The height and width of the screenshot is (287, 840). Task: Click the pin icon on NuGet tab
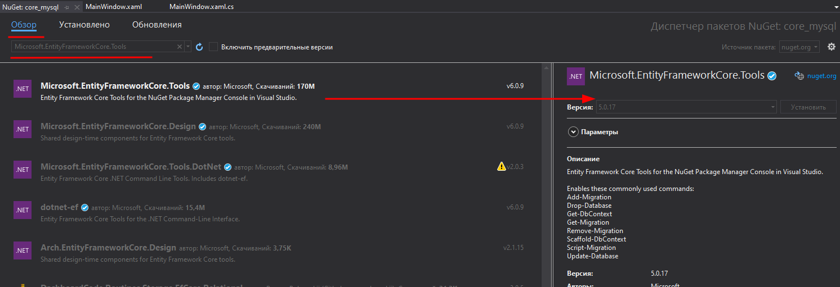(x=67, y=7)
